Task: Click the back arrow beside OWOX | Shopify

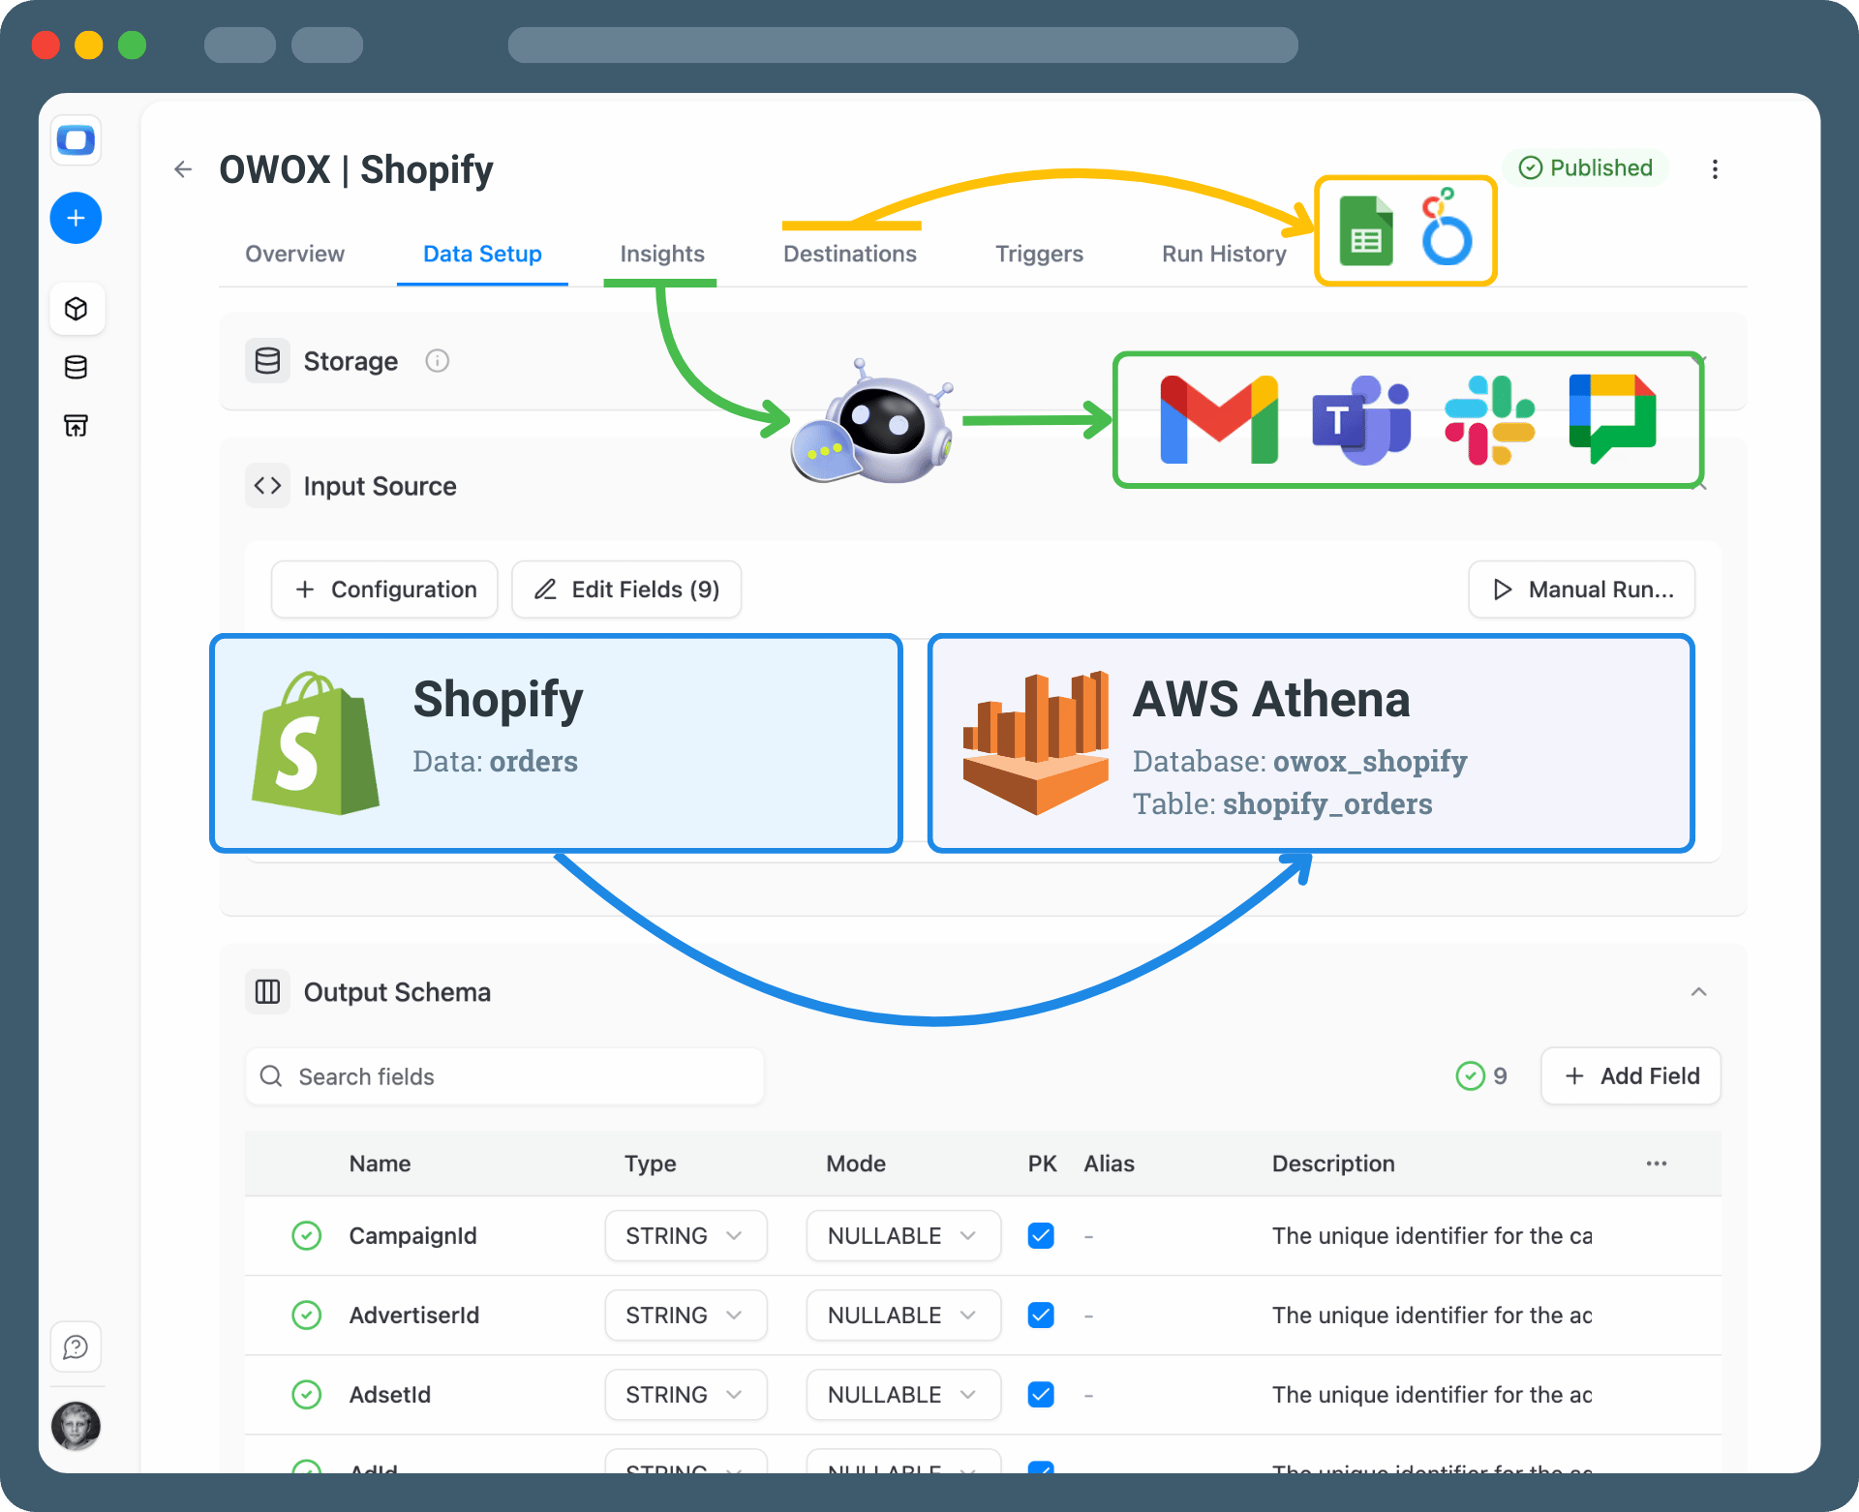Action: (x=183, y=169)
